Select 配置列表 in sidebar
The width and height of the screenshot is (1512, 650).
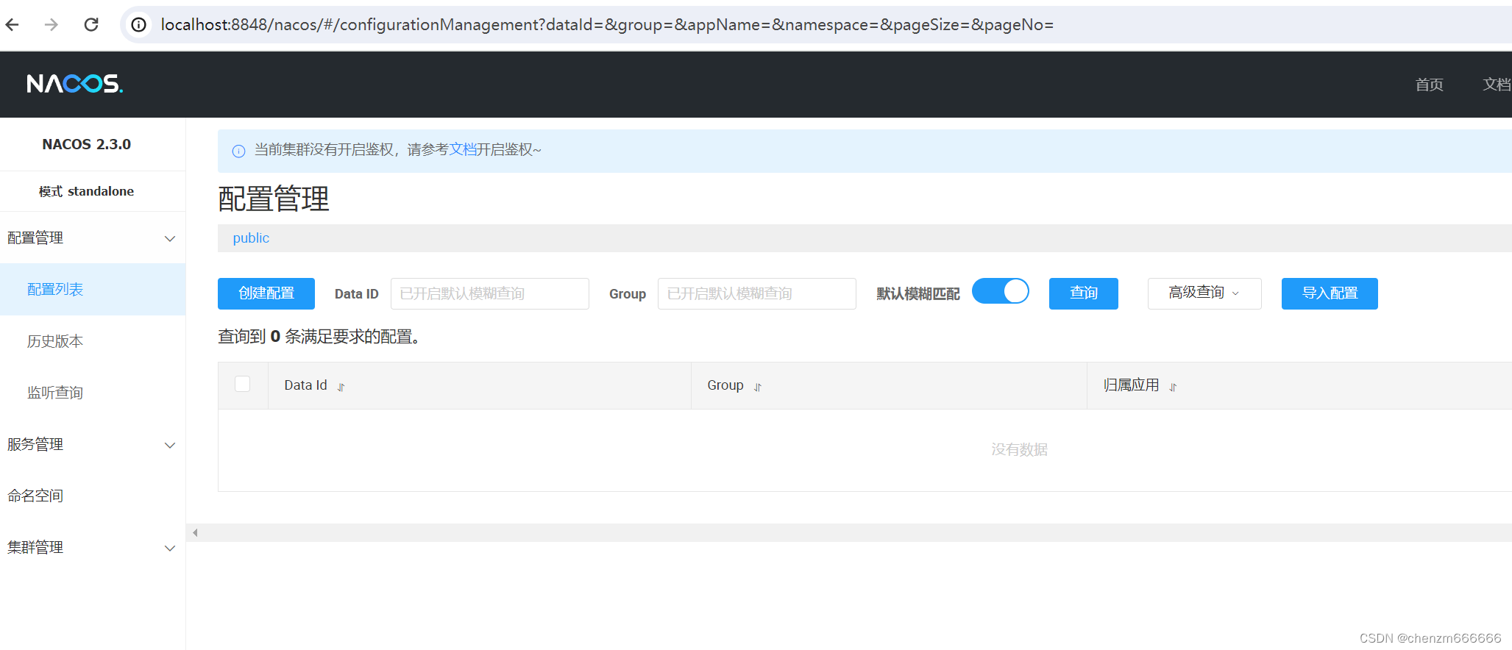(93, 290)
